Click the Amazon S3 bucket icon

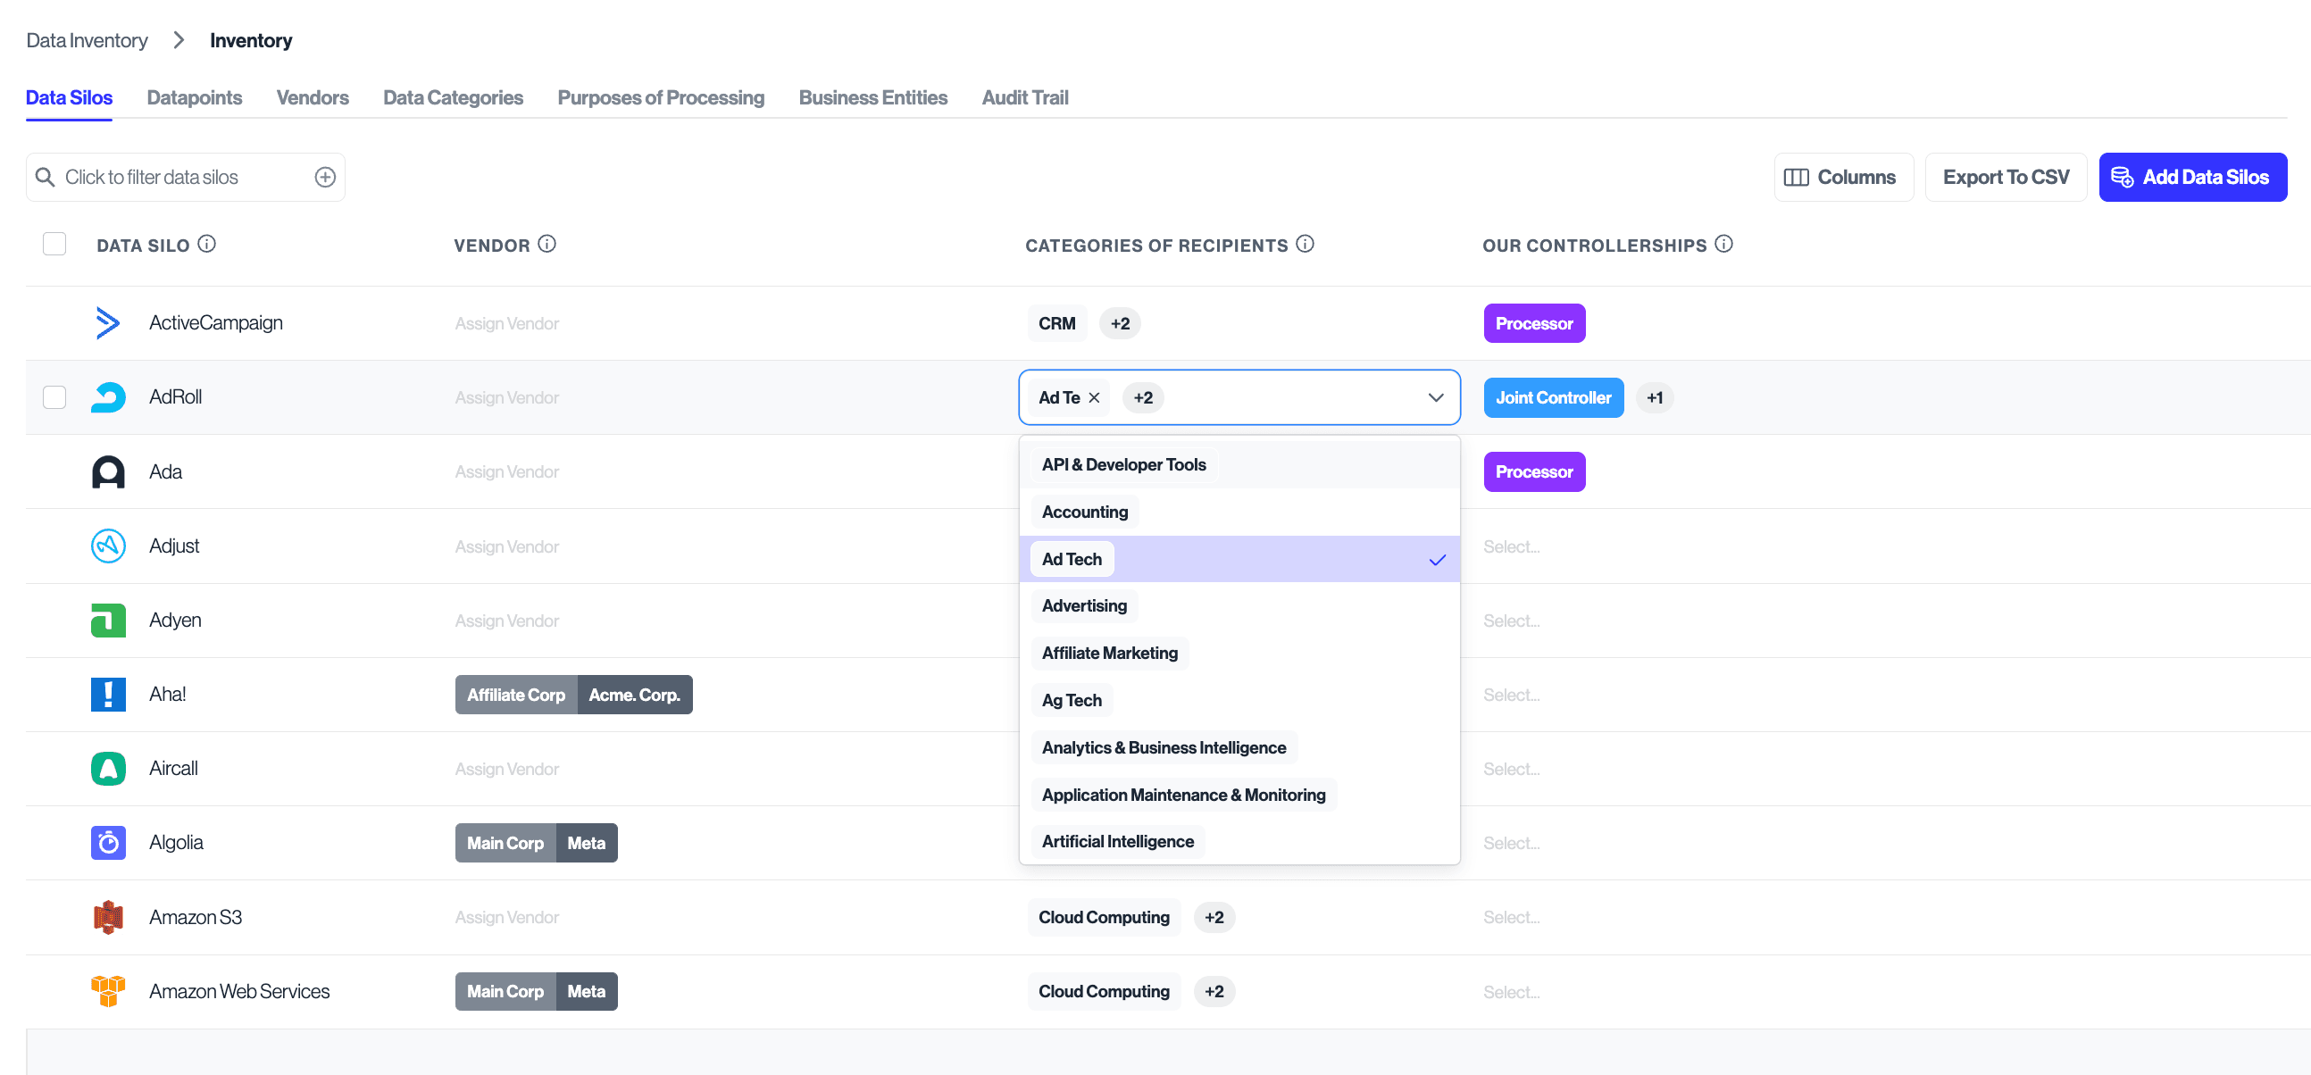(108, 917)
